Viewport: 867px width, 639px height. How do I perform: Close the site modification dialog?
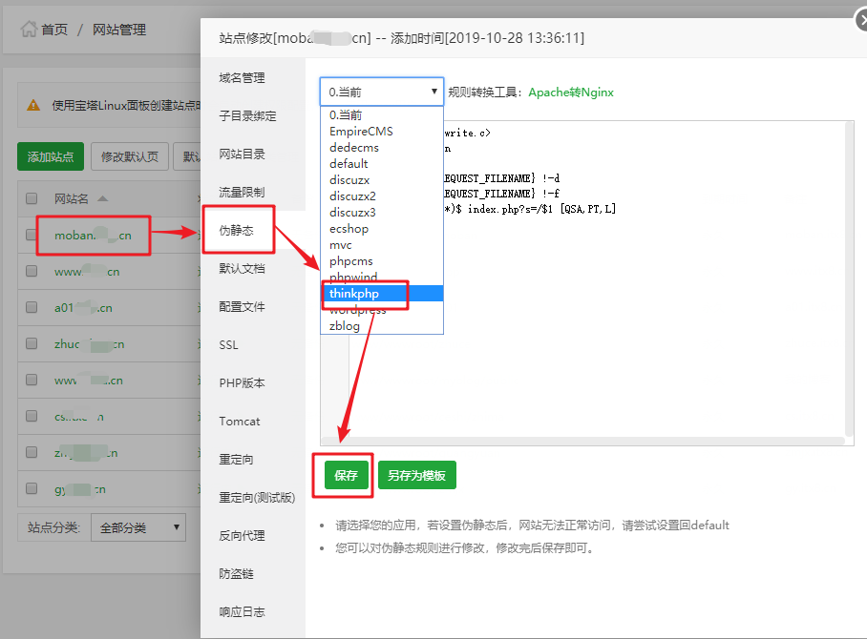point(861,20)
